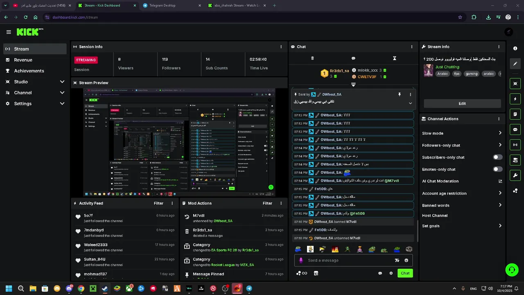Click the note document sidebar icon

(x=515, y=114)
